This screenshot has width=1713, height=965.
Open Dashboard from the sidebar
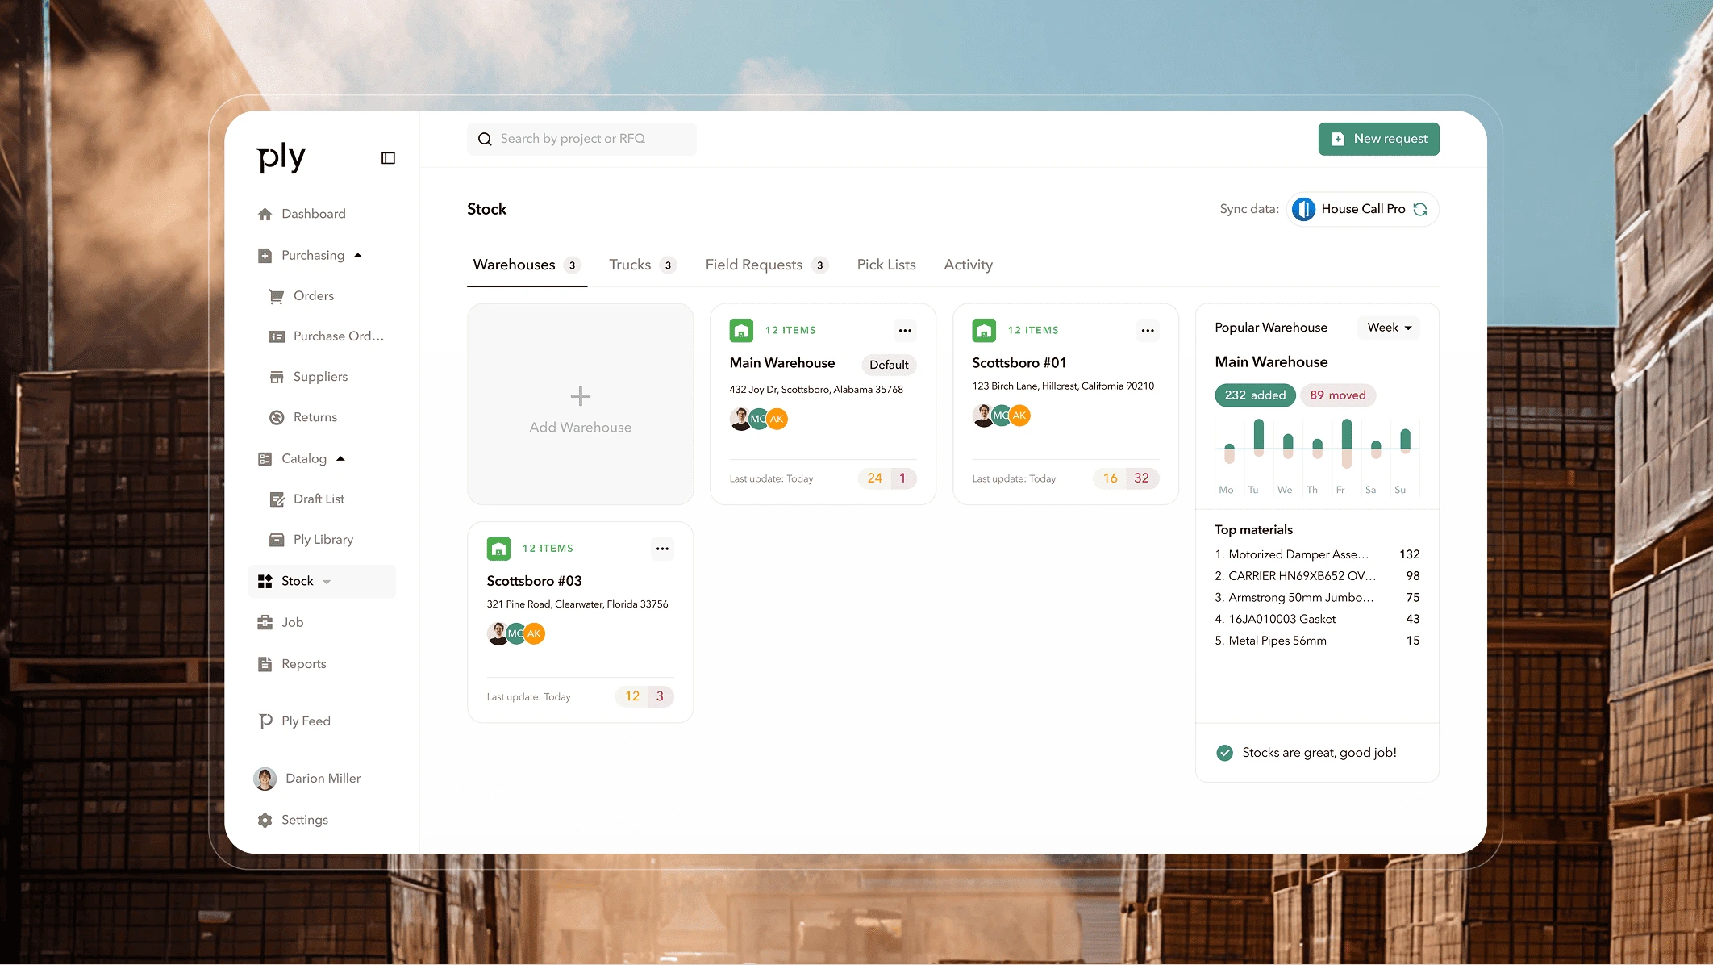click(302, 214)
